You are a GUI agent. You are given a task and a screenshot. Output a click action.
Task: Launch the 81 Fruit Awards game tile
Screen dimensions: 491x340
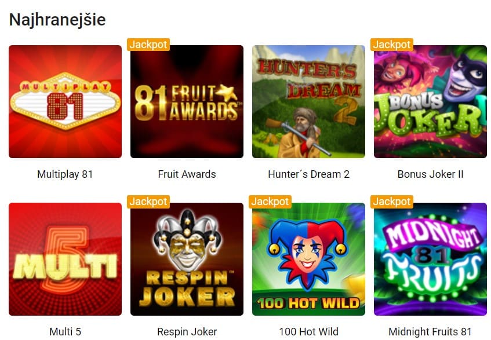pyautogui.click(x=187, y=102)
